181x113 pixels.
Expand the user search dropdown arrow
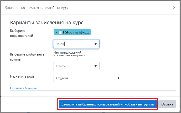(x=95, y=44)
